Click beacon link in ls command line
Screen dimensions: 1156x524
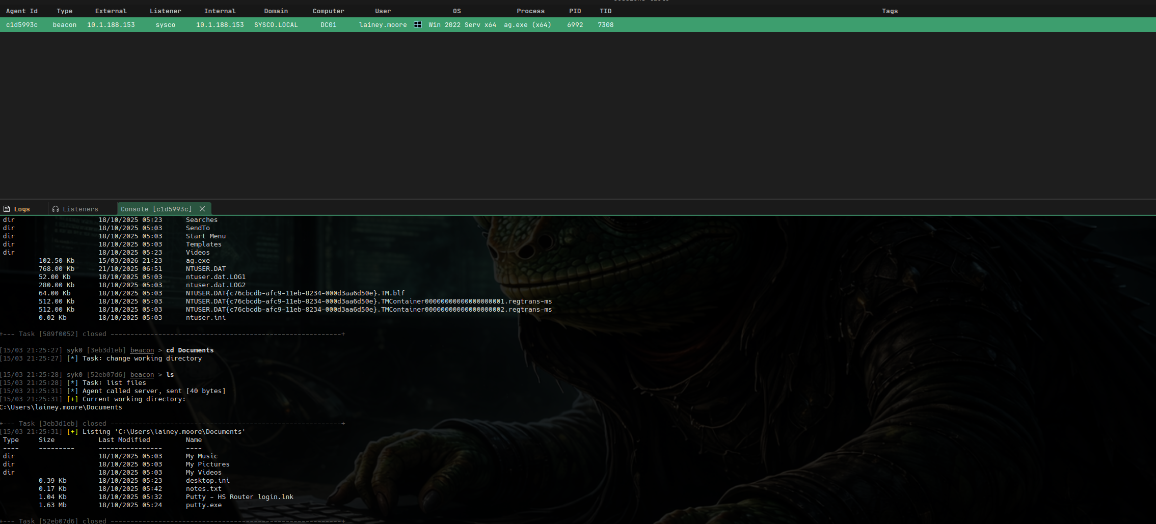click(x=142, y=375)
